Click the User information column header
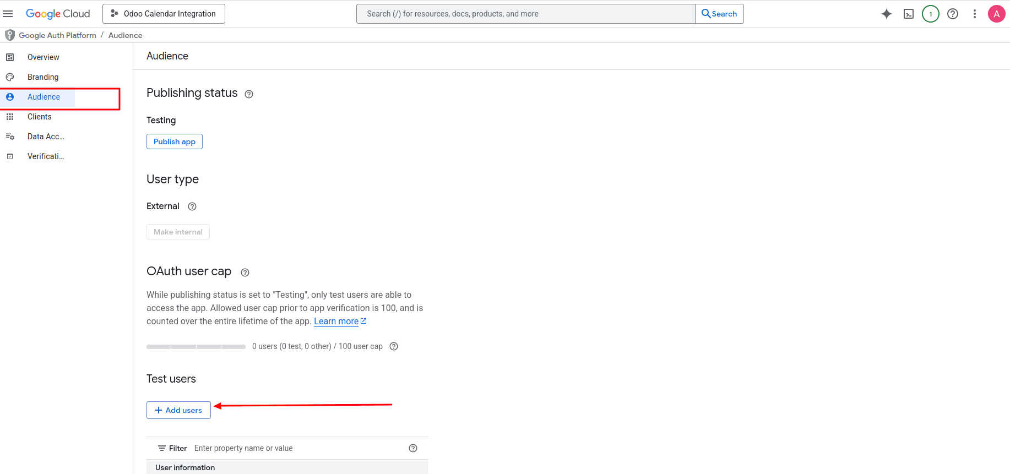This screenshot has width=1010, height=474. [x=185, y=467]
